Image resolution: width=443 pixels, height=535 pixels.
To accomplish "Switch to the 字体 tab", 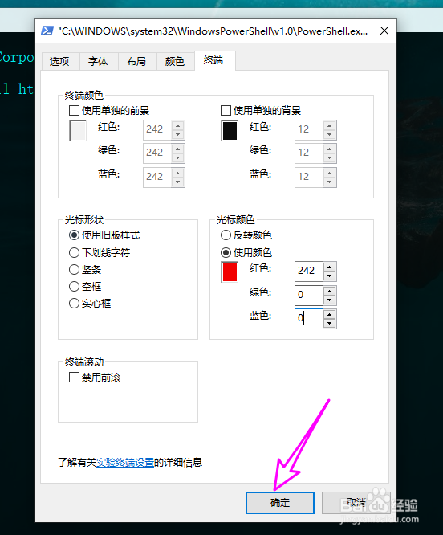I will [98, 61].
